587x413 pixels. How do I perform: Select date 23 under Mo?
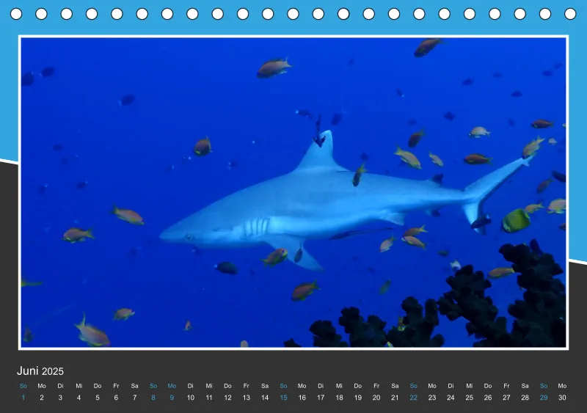click(x=432, y=398)
